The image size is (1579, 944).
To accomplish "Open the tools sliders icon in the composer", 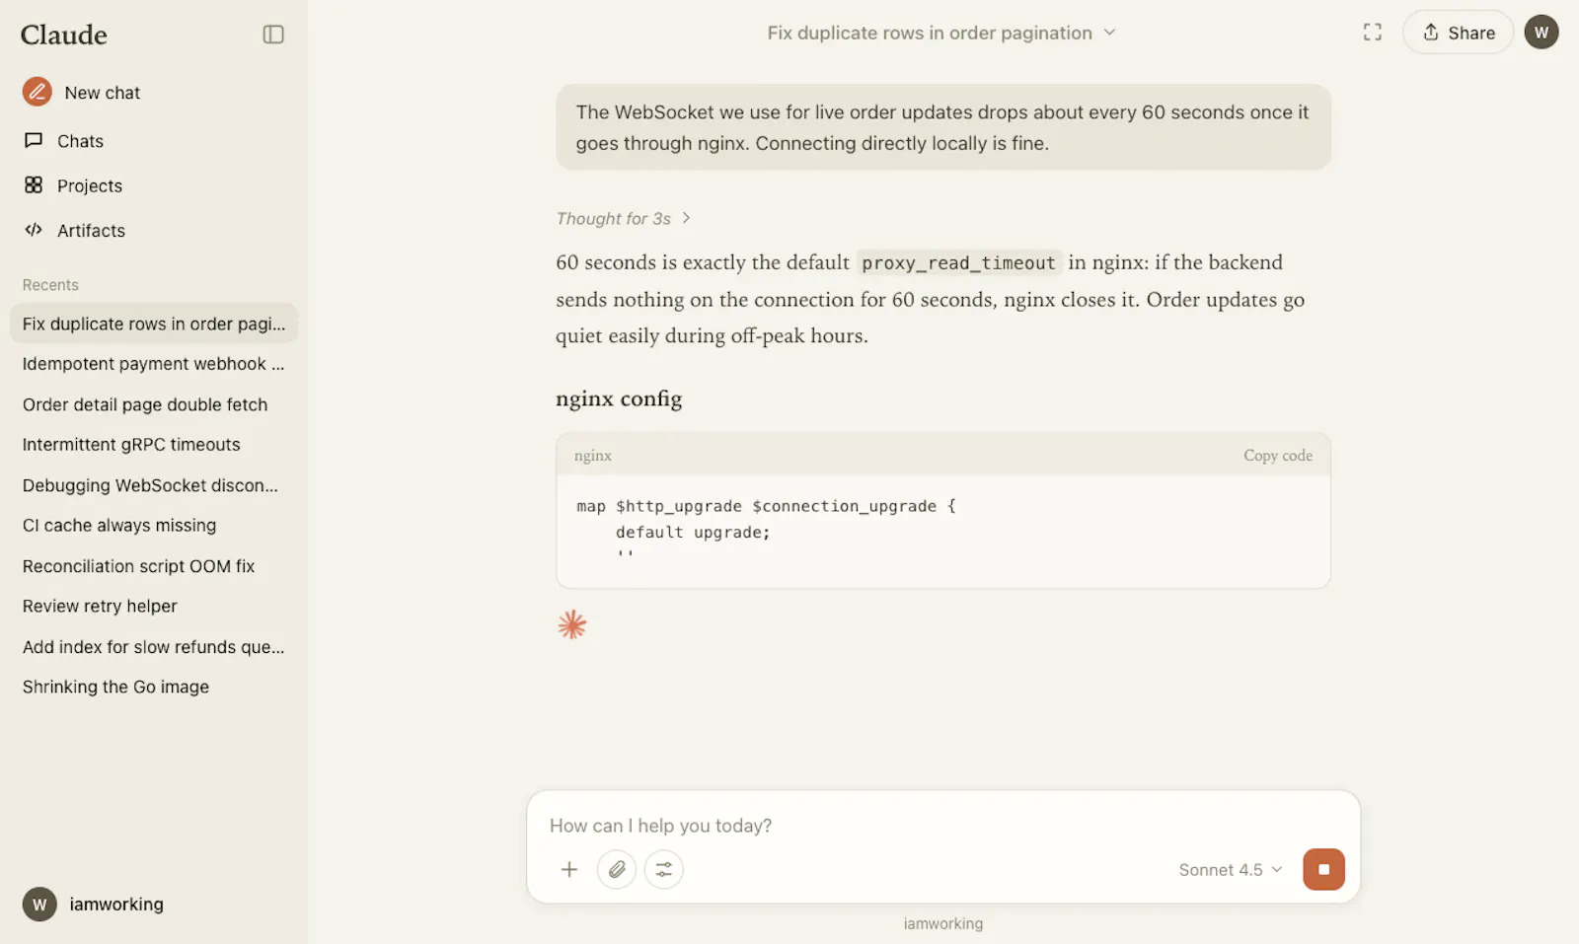I will click(x=664, y=869).
